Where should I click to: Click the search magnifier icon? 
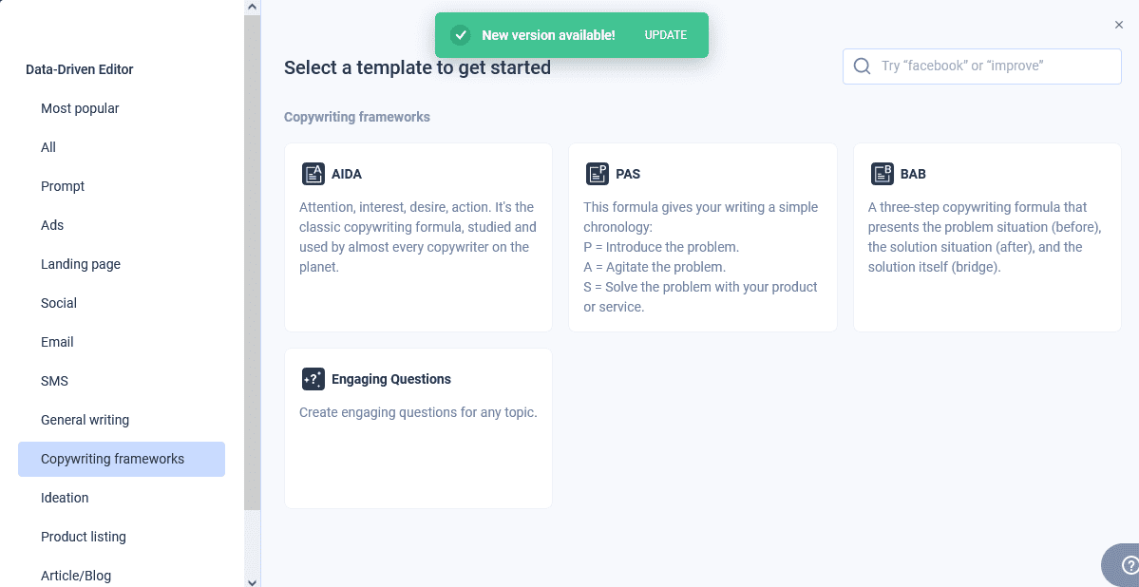coord(863,66)
